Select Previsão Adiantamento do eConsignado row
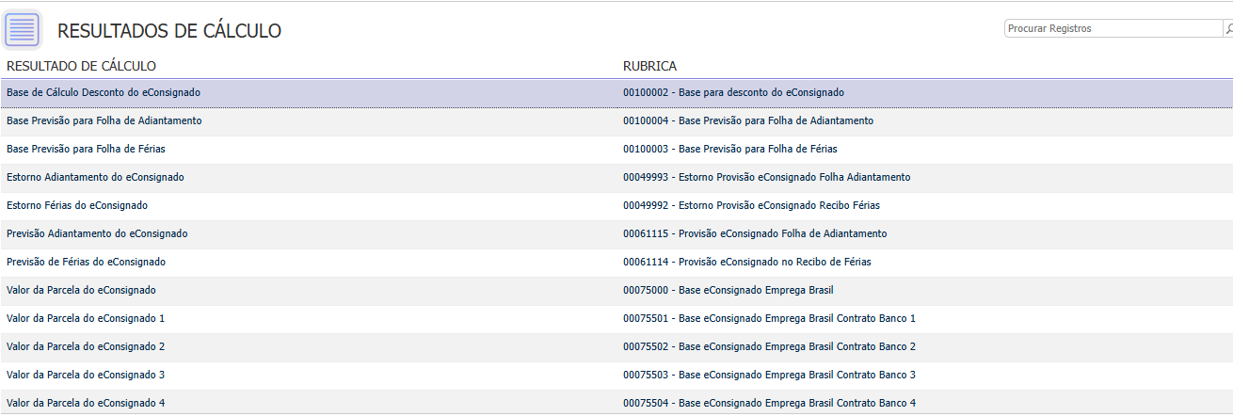 97,234
